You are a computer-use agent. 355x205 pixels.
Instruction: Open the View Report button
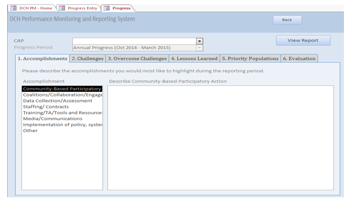click(303, 40)
